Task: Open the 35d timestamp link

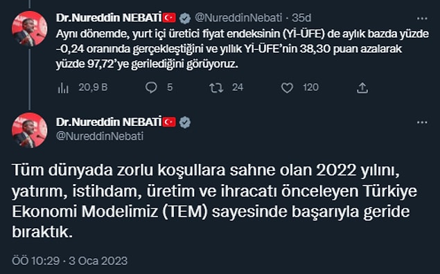Action: (x=301, y=18)
